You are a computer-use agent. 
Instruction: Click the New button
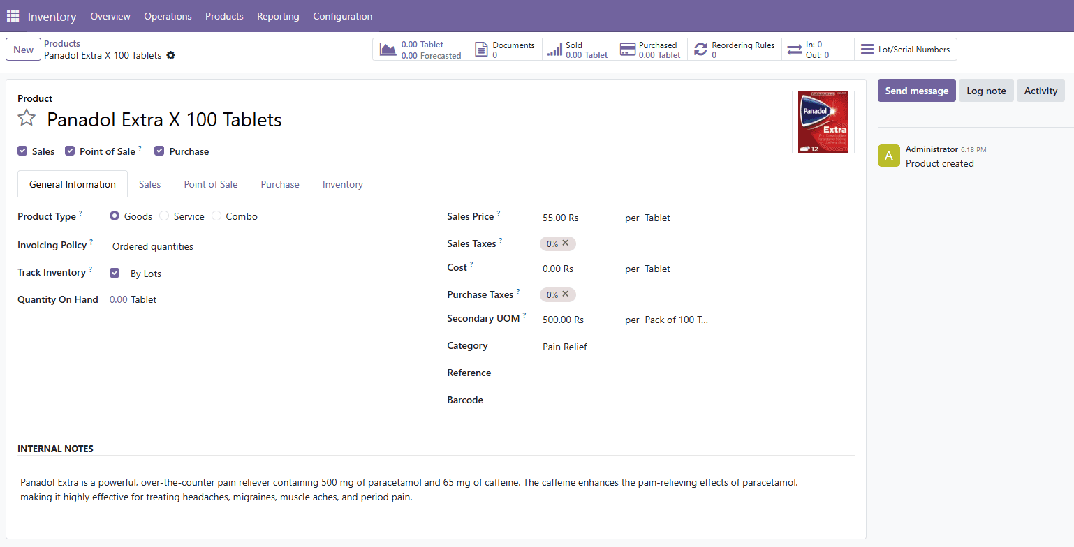tap(23, 50)
